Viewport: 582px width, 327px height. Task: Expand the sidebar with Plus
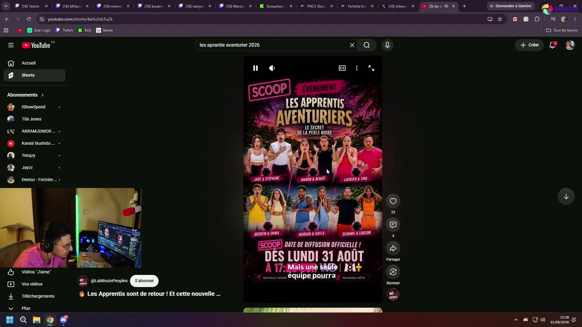point(35,308)
